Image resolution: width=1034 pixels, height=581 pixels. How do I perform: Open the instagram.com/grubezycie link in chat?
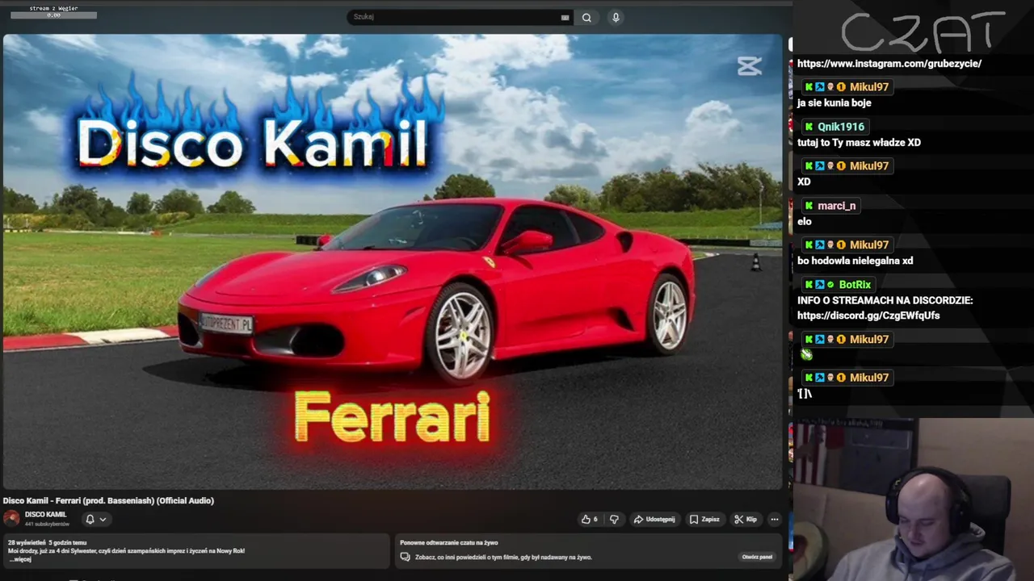click(889, 64)
